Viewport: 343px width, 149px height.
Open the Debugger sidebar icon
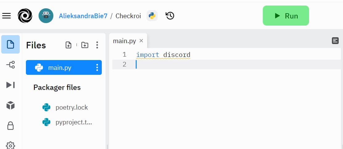pos(10,85)
